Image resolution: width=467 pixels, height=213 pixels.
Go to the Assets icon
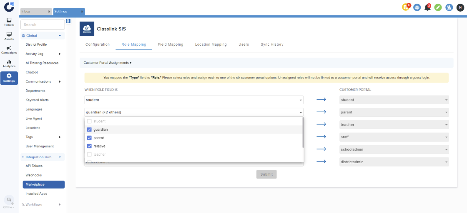pos(9,36)
